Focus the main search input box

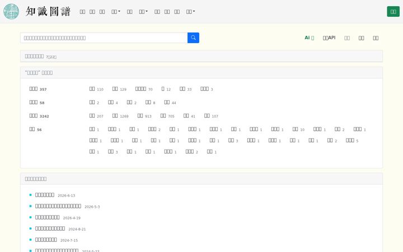[x=104, y=38]
